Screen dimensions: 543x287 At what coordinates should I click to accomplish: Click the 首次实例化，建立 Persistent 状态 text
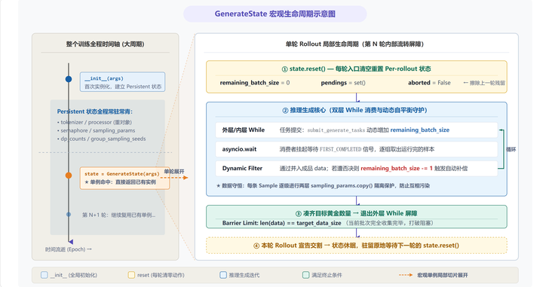123,87
